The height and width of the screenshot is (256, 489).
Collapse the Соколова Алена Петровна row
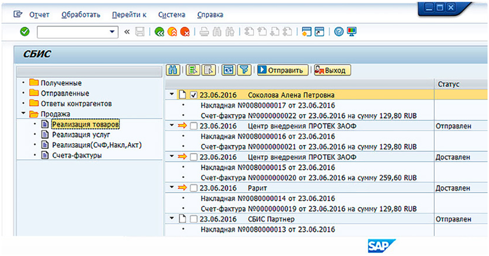[172, 95]
